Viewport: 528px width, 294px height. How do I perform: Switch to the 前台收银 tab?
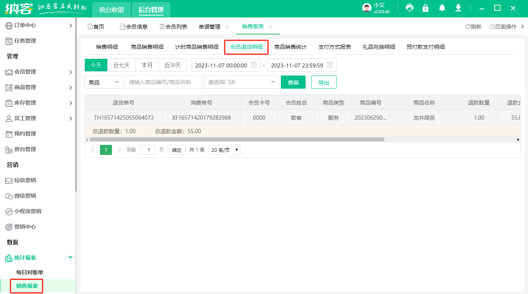tap(111, 10)
